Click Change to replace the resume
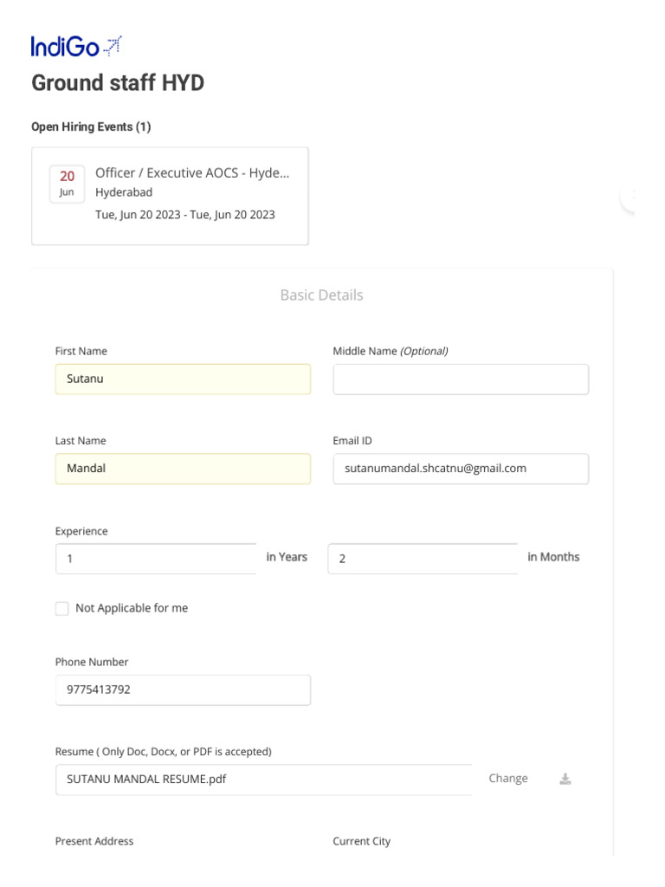The height and width of the screenshot is (887, 665). [507, 779]
